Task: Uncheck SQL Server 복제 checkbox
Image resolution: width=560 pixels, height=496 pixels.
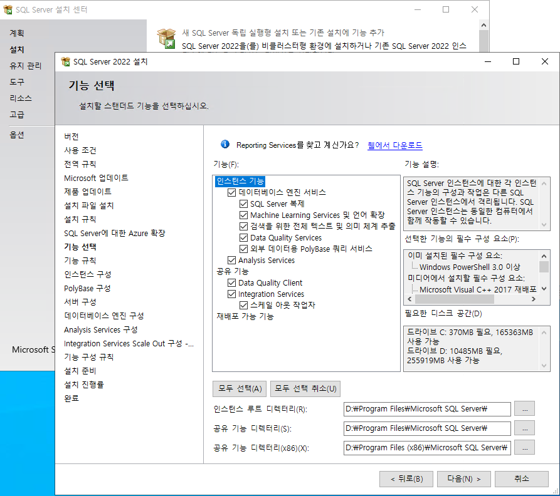Action: coord(243,204)
